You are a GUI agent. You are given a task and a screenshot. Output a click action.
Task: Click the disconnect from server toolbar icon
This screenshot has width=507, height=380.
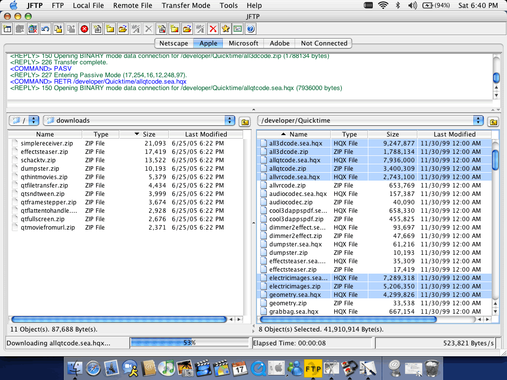pyautogui.click(x=33, y=29)
